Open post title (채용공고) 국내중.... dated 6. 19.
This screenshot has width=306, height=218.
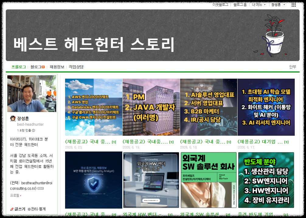145,141
